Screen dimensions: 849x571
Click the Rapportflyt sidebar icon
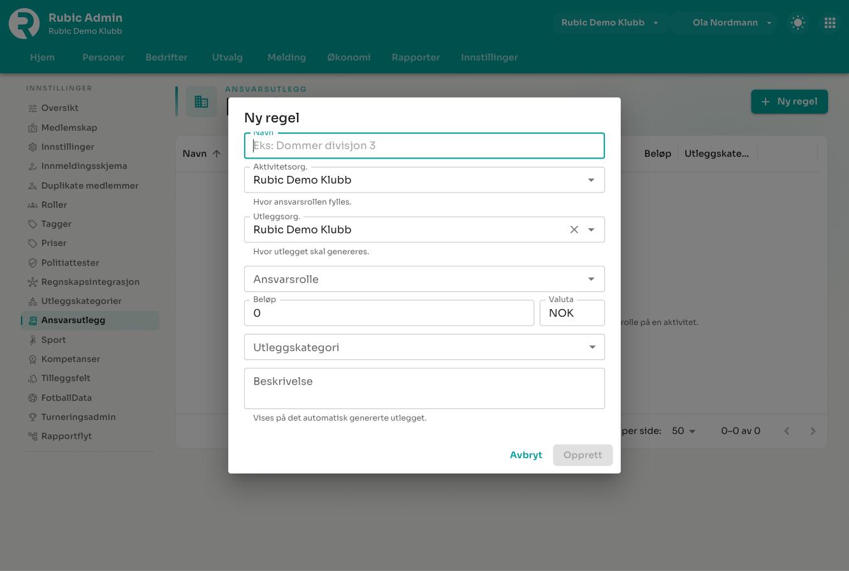click(33, 437)
